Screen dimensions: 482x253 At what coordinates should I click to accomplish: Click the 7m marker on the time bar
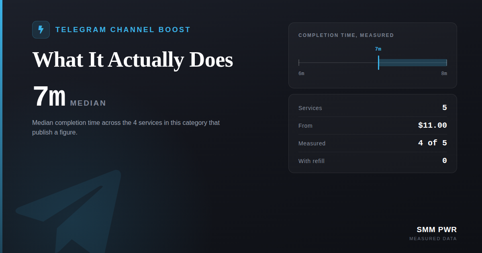[x=378, y=63]
